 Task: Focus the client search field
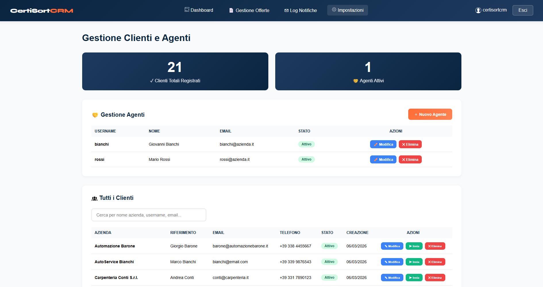(x=149, y=215)
